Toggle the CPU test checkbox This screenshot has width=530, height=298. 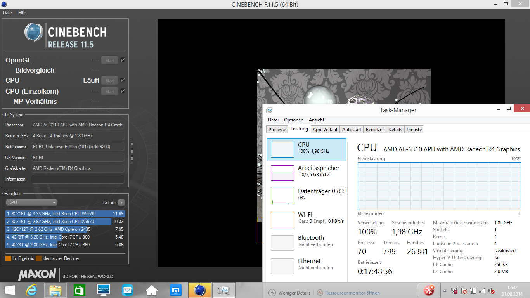(x=123, y=80)
